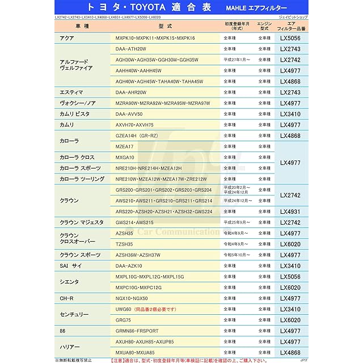Click model text MXPL10G・MXPL12G・MXPL15G
The height and width of the screenshot is (363, 363).
150,277
